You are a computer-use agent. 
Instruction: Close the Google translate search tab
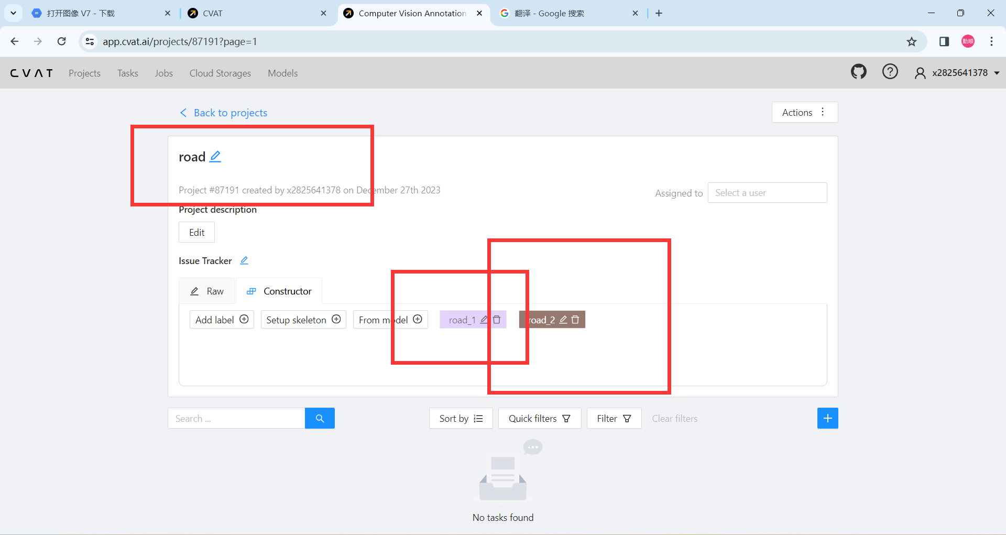tap(635, 13)
